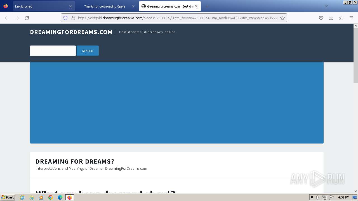
Task: Click the 'DREAMING FOR DREAMS?' heading
Action: (x=75, y=161)
